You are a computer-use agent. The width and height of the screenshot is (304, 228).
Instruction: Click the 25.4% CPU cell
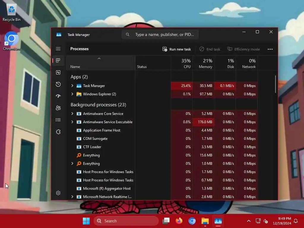tap(182, 86)
